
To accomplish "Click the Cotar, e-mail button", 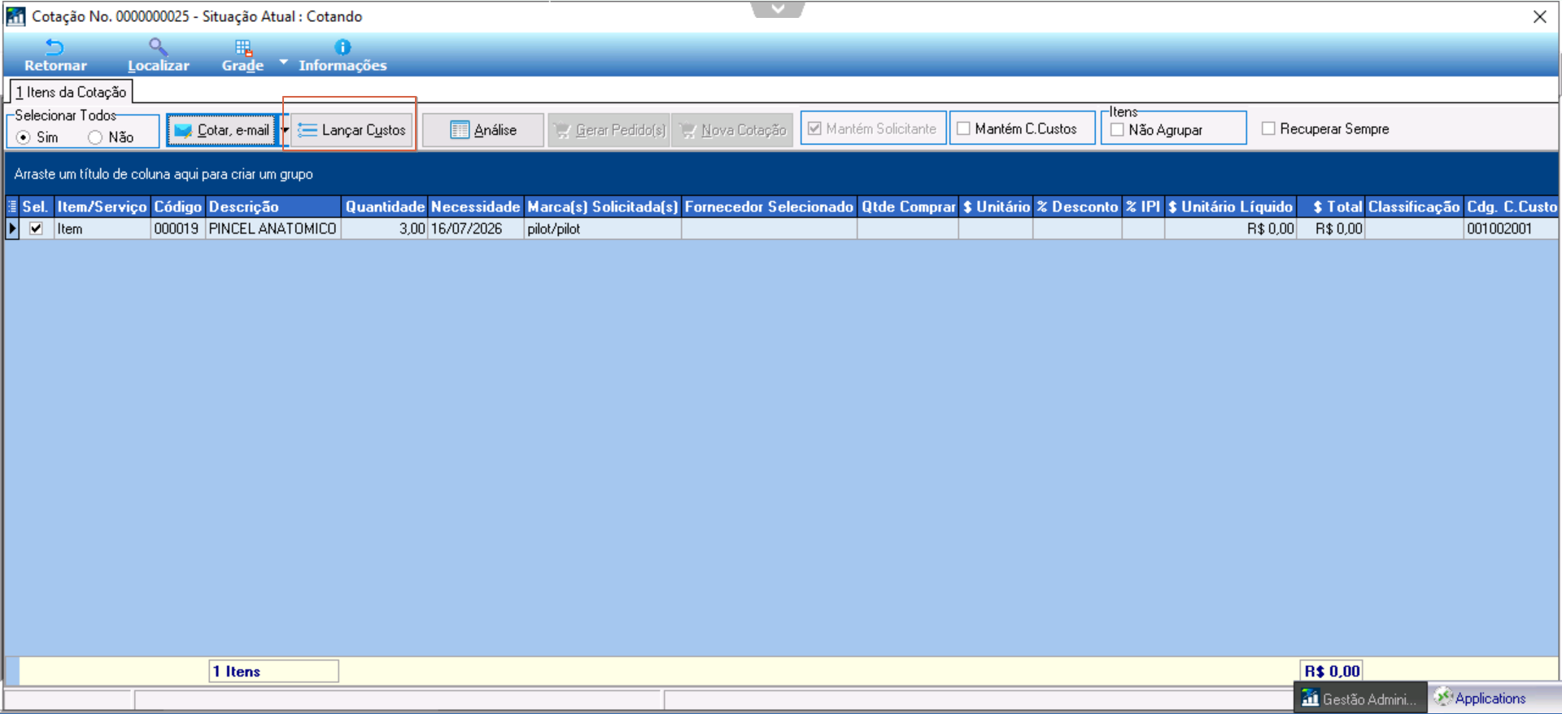I will tap(222, 130).
